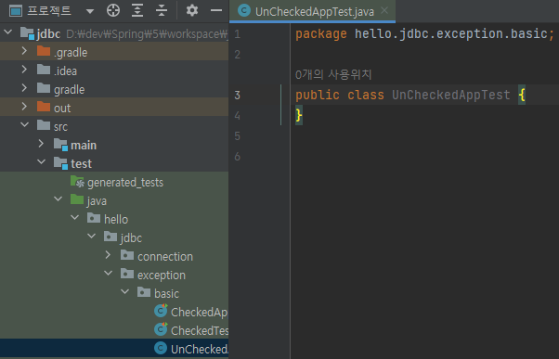
Task: Click the collapse all icon
Action: pyautogui.click(x=162, y=11)
